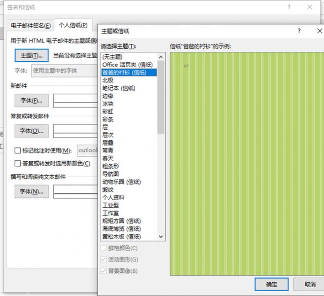Click the help question mark in theme dialog

299,31
